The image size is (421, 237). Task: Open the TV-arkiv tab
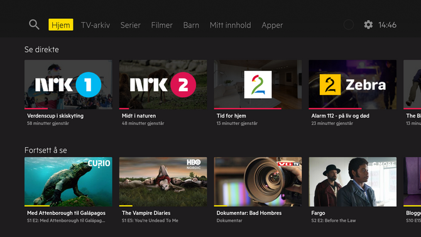(96, 25)
